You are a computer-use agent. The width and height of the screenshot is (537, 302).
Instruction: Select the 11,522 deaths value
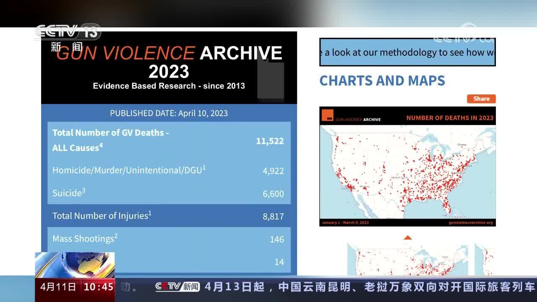270,141
